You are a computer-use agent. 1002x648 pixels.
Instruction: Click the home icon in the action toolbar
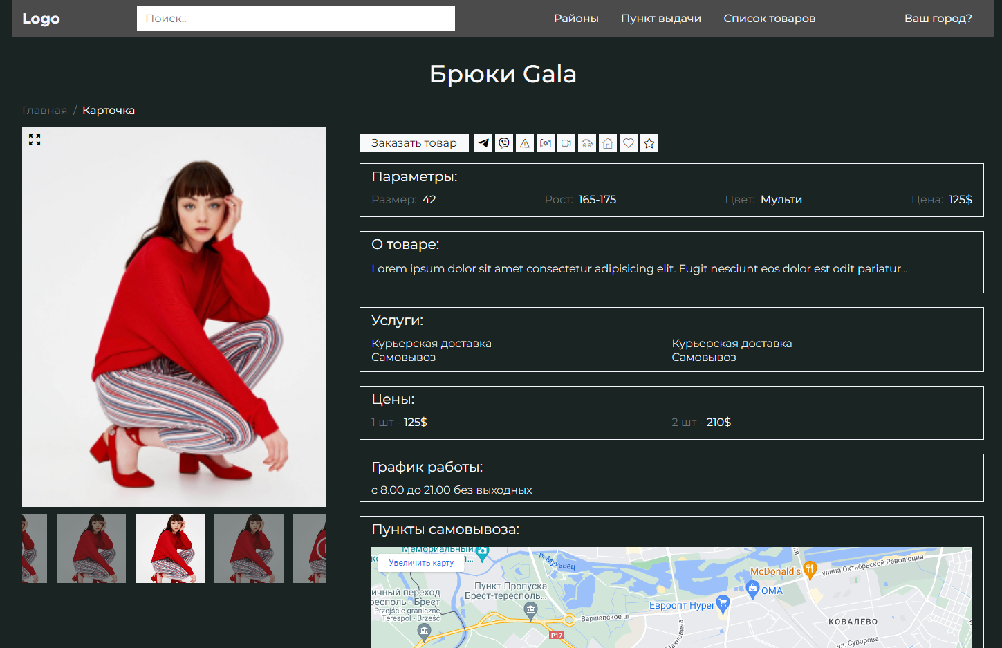(607, 143)
